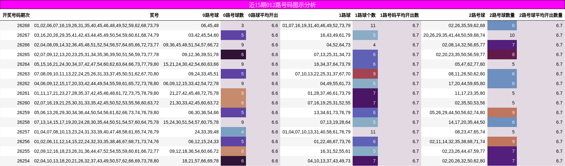
Task: Click the dark 0路 count cell in row 26265
Action: pyautogui.click(x=233, y=54)
